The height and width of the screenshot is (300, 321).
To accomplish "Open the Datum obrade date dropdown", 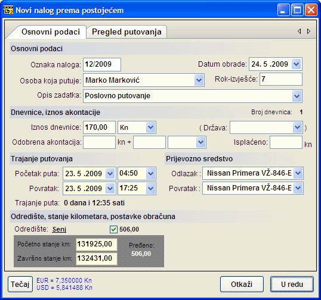I will (x=296, y=64).
